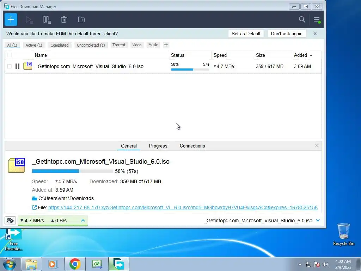The height and width of the screenshot is (271, 361).
Task: Click the file name in status bar
Action: pos(258,221)
